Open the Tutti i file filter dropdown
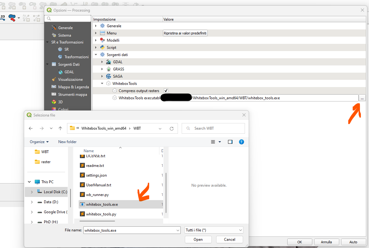 tap(214, 230)
